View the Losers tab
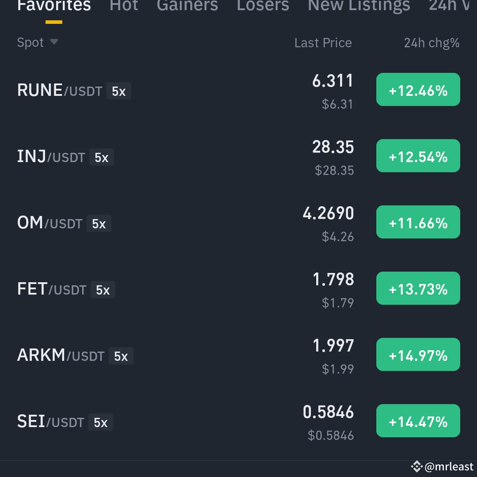The width and height of the screenshot is (477, 477). tap(262, 6)
